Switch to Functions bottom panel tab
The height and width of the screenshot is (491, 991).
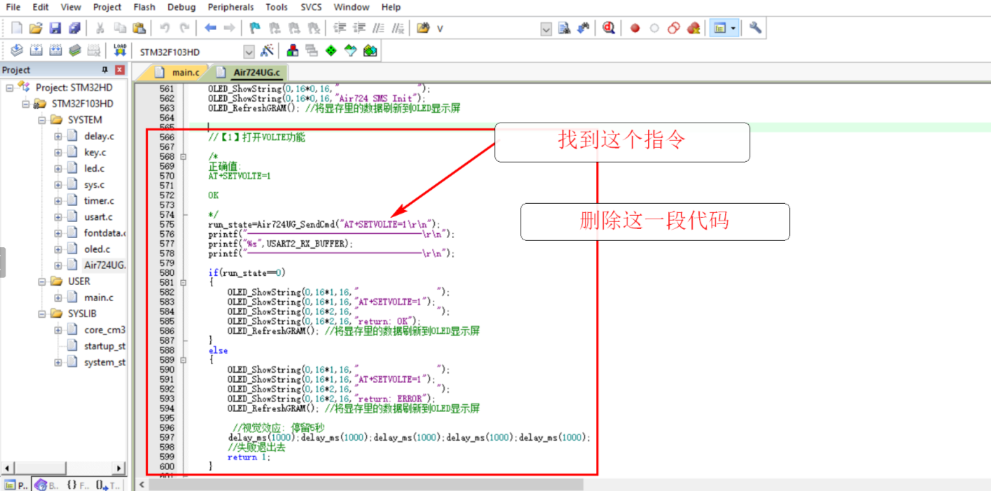tap(77, 485)
